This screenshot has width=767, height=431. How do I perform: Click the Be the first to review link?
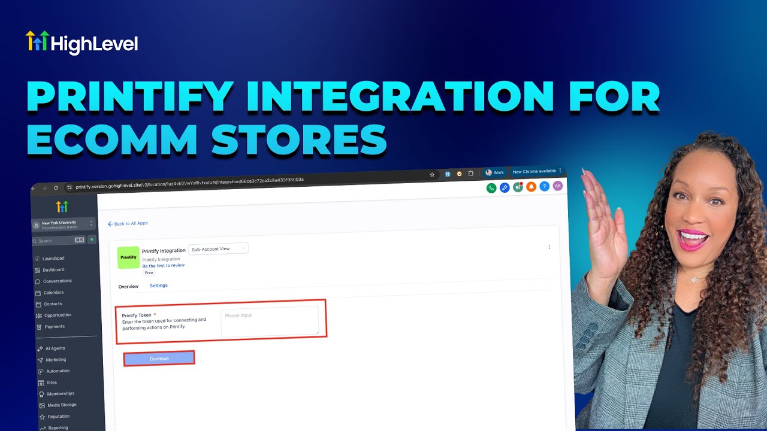pos(164,265)
